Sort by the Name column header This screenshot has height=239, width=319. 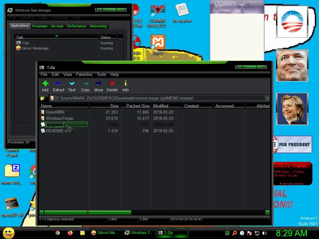(x=64, y=106)
